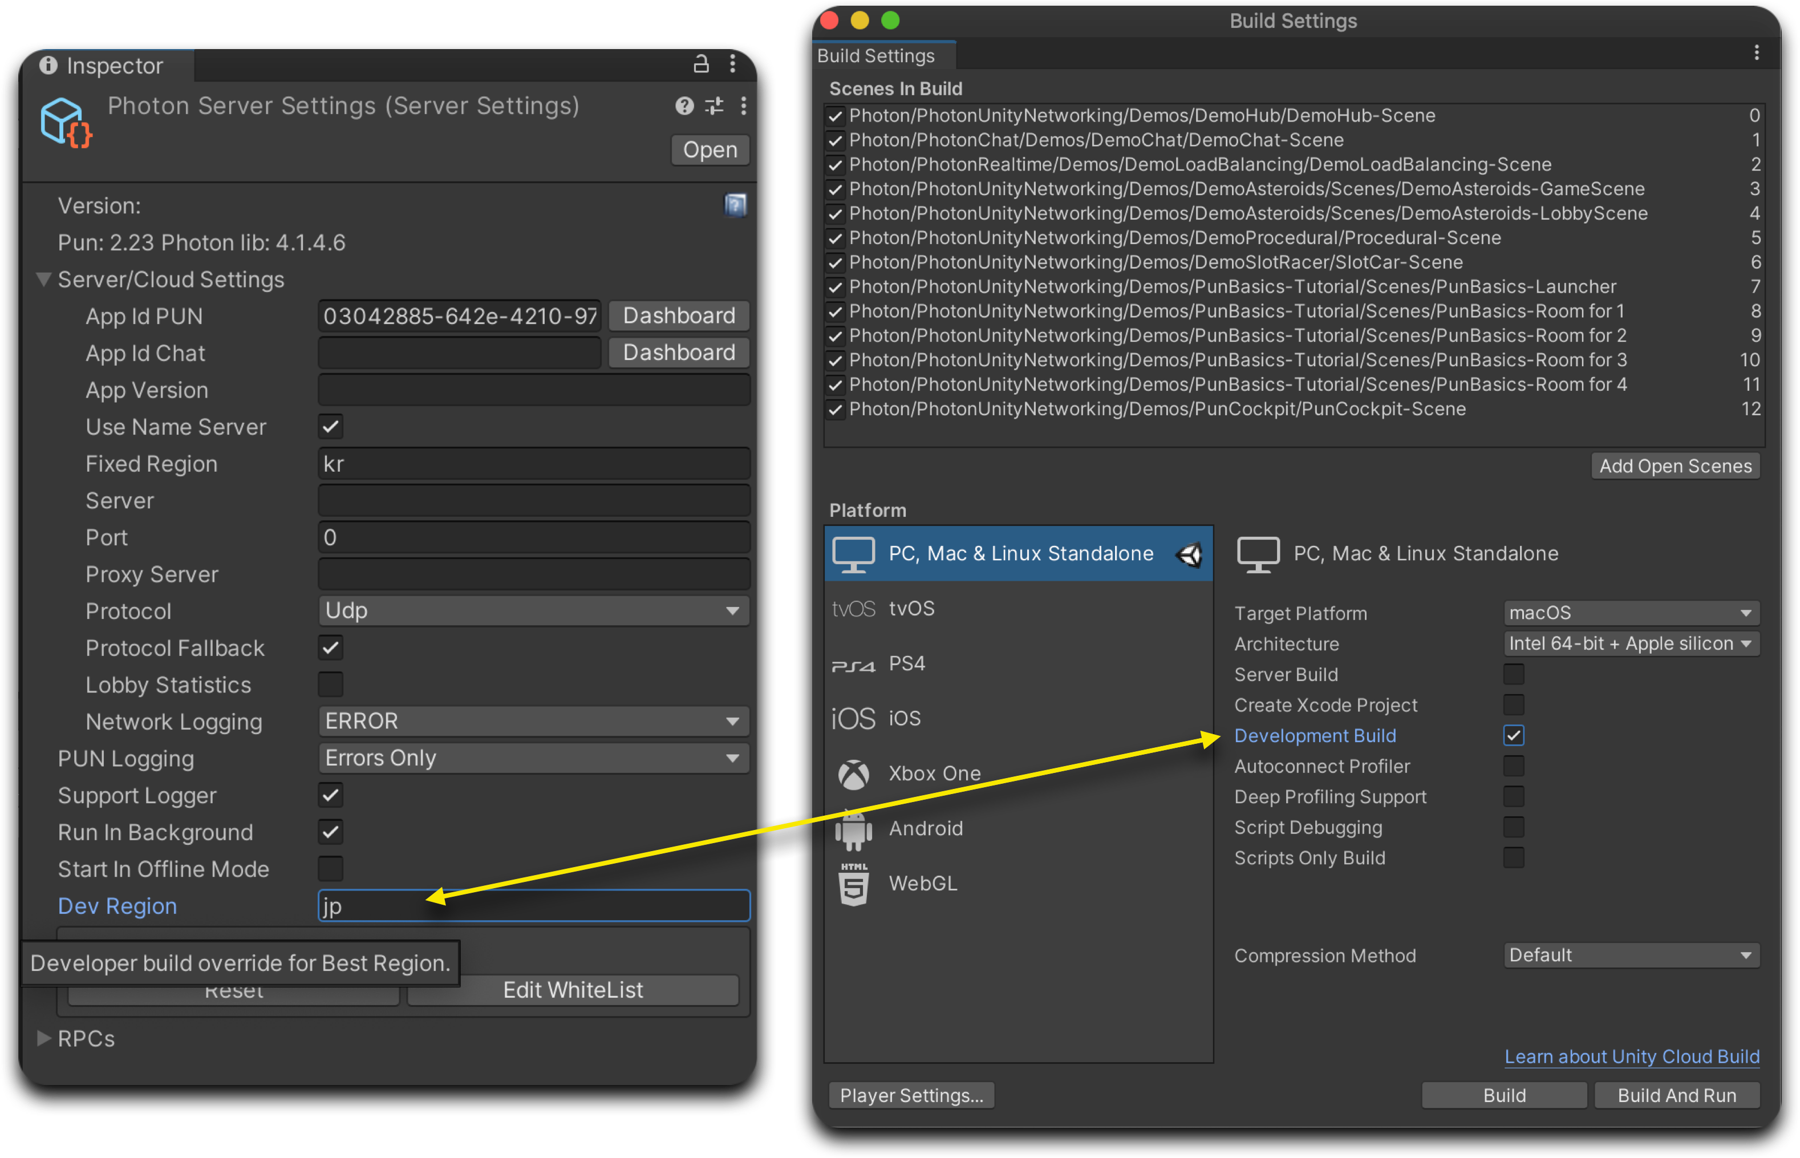Focus Fixed Region field containing kr
Image resolution: width=1800 pixels, height=1158 pixels.
(534, 463)
